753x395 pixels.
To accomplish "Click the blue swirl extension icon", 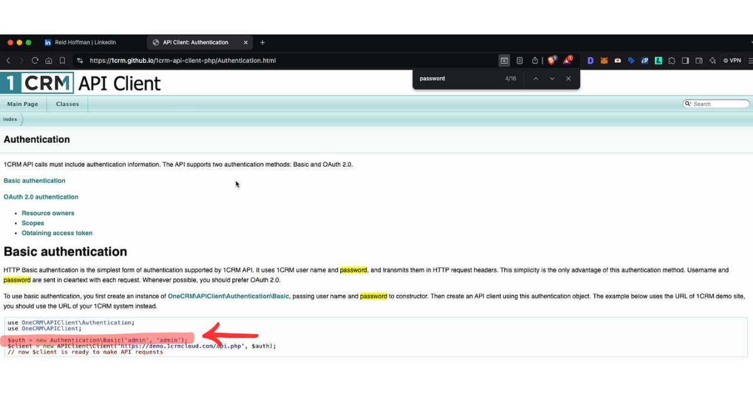I will click(x=644, y=61).
